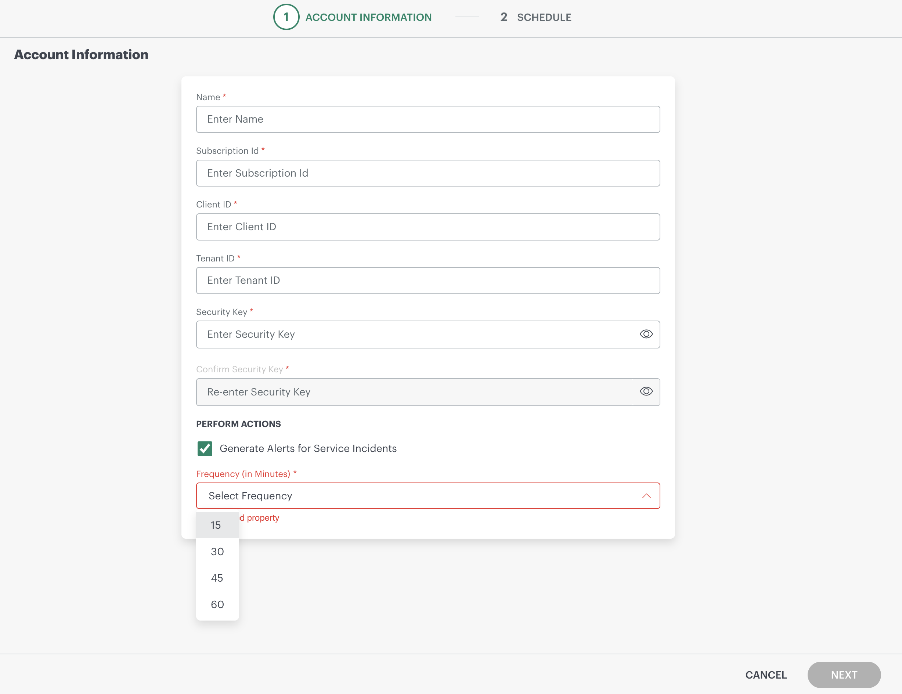Uncheck Generate Alerts for Service Incidents
The height and width of the screenshot is (694, 902).
coord(205,448)
